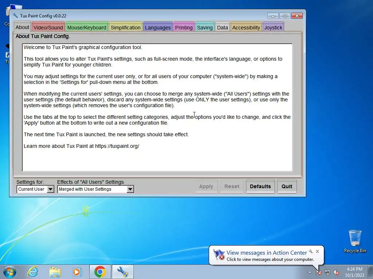This screenshot has height=279, width=373.
Task: Open 'View messages in Action Center' link
Action: (267, 253)
